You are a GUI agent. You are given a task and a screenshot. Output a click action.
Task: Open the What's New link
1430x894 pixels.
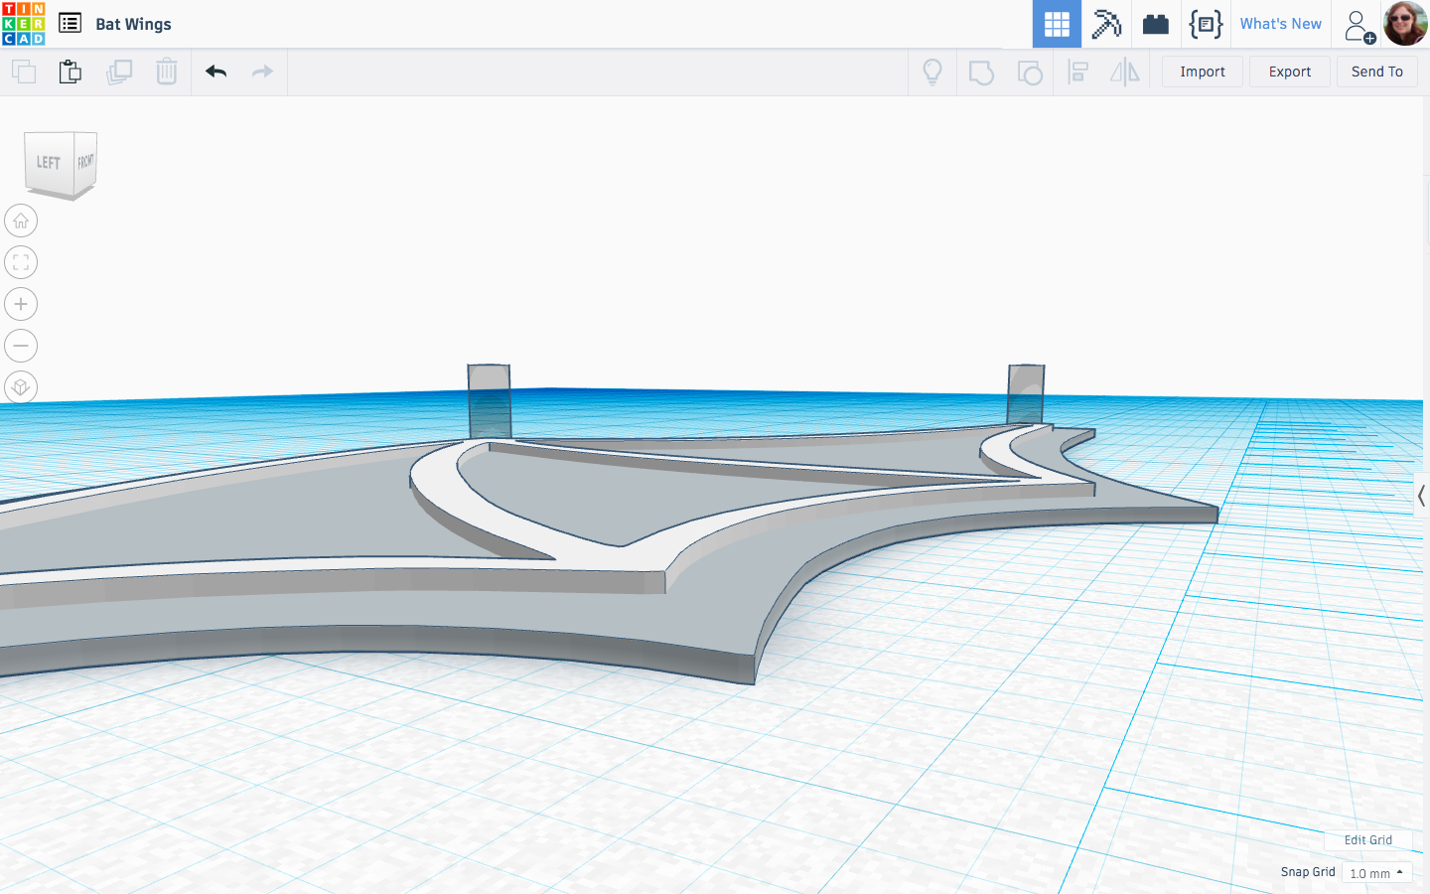(1281, 24)
